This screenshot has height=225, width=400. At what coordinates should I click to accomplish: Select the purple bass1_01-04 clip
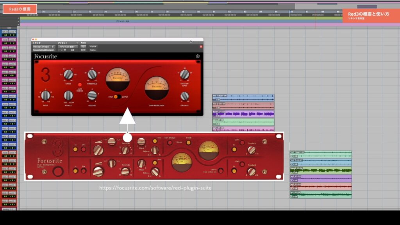pos(243,114)
